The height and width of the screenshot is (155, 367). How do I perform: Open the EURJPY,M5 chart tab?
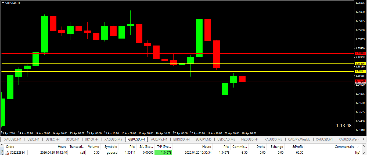coord(203,139)
